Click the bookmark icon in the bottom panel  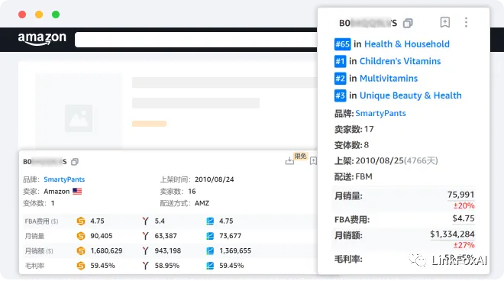click(313, 161)
